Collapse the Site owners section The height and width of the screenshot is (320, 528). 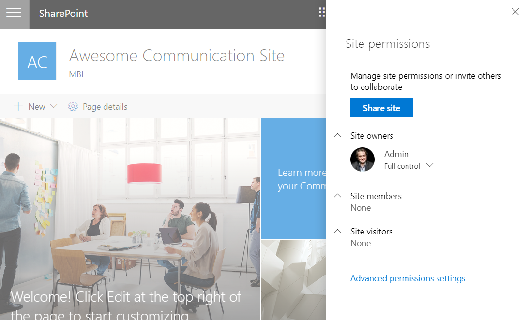[338, 136]
